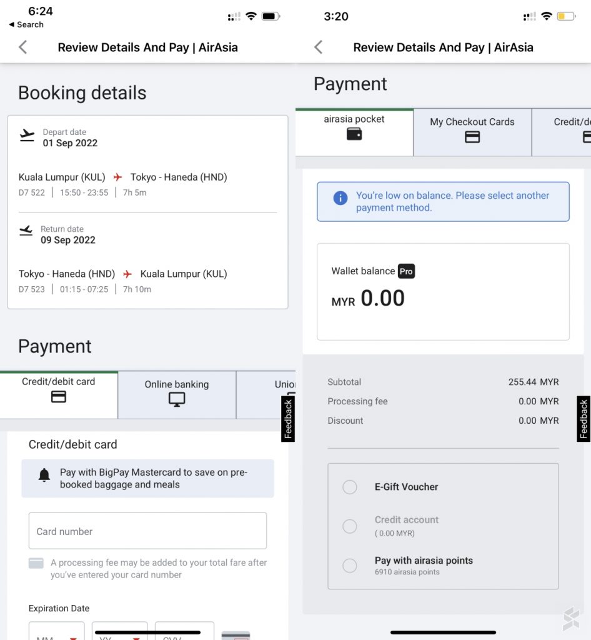
Task: Click the landing plane icon beside Return date
Action: [26, 231]
